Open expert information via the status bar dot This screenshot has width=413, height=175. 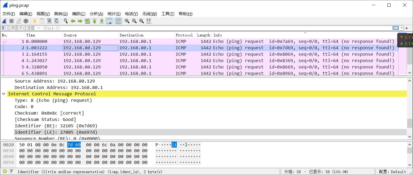[4, 172]
